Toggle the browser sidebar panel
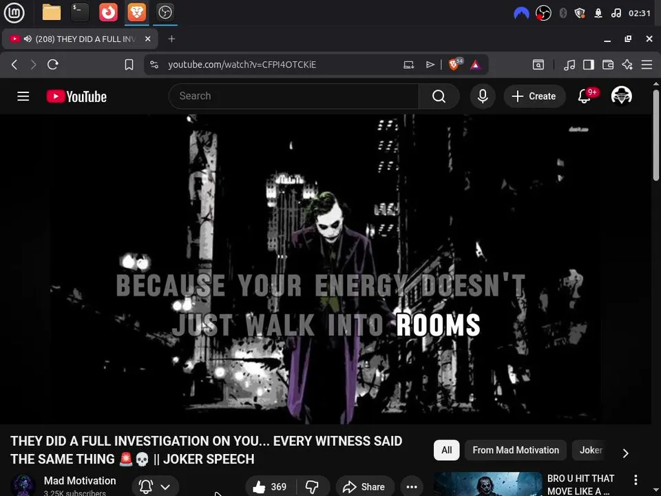 (x=589, y=65)
